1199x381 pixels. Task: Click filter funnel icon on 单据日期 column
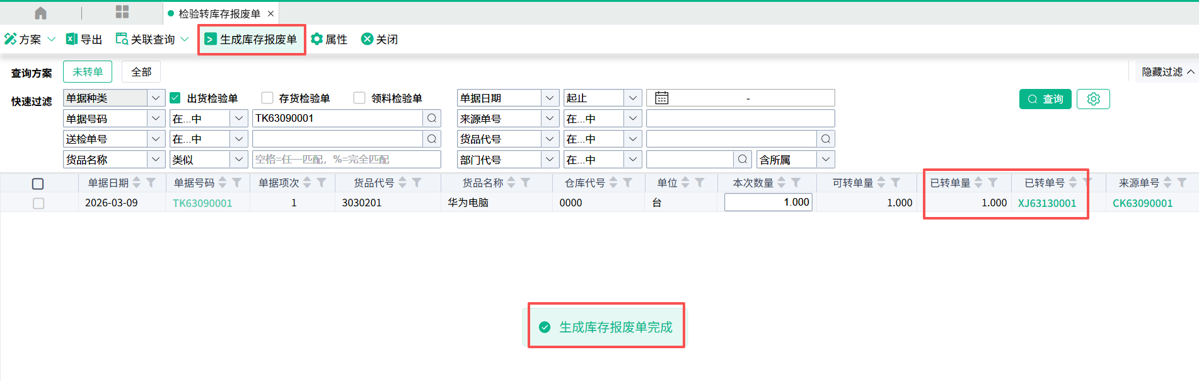click(x=151, y=183)
